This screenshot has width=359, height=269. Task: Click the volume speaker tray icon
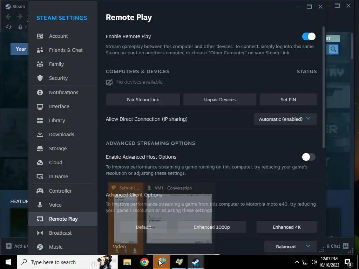click(x=314, y=262)
